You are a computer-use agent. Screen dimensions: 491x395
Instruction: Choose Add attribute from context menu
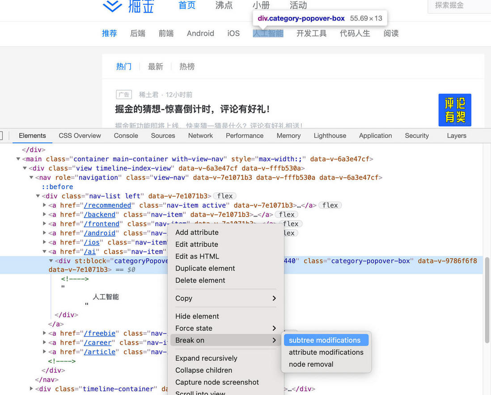click(x=226, y=233)
